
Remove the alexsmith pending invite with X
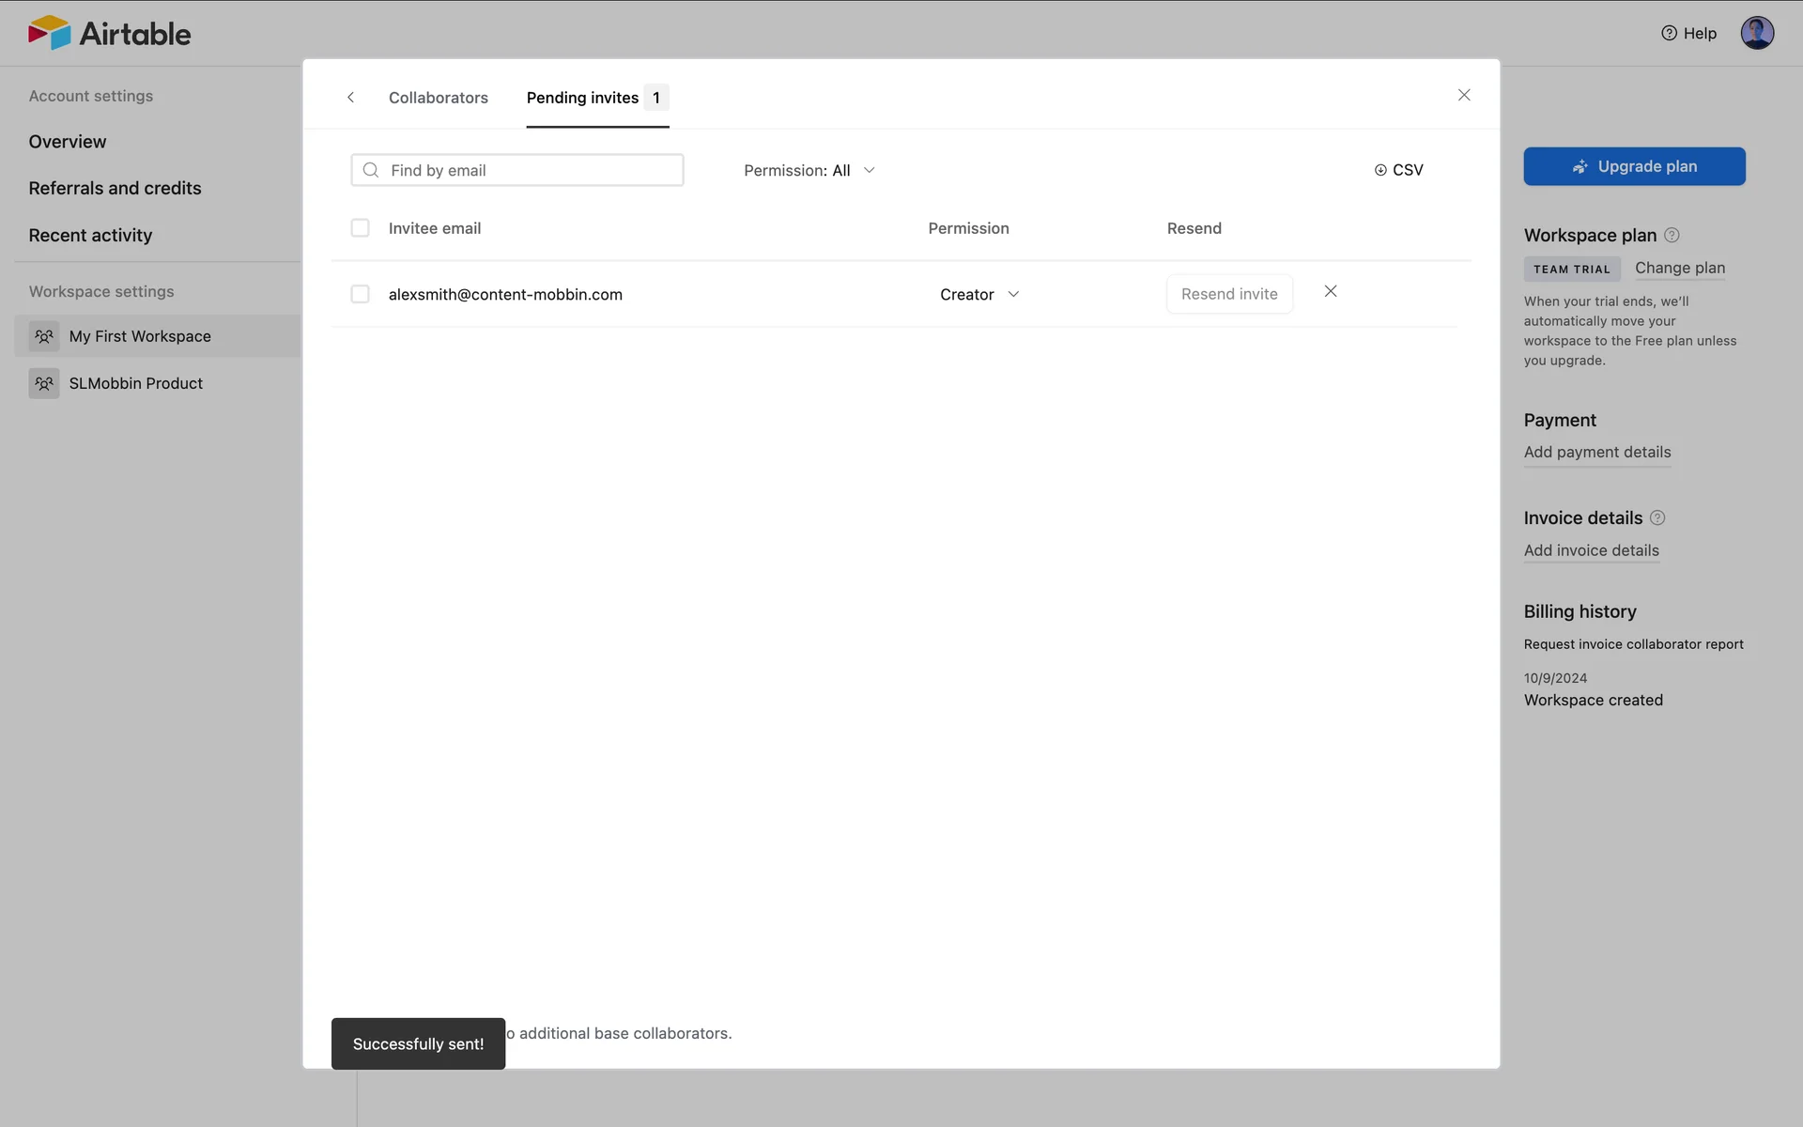(x=1331, y=292)
